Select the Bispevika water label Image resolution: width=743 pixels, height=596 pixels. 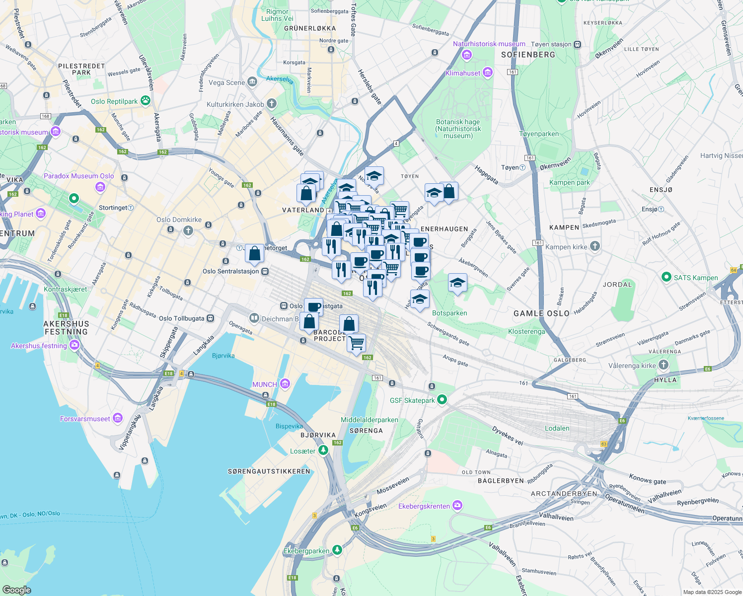(x=289, y=426)
